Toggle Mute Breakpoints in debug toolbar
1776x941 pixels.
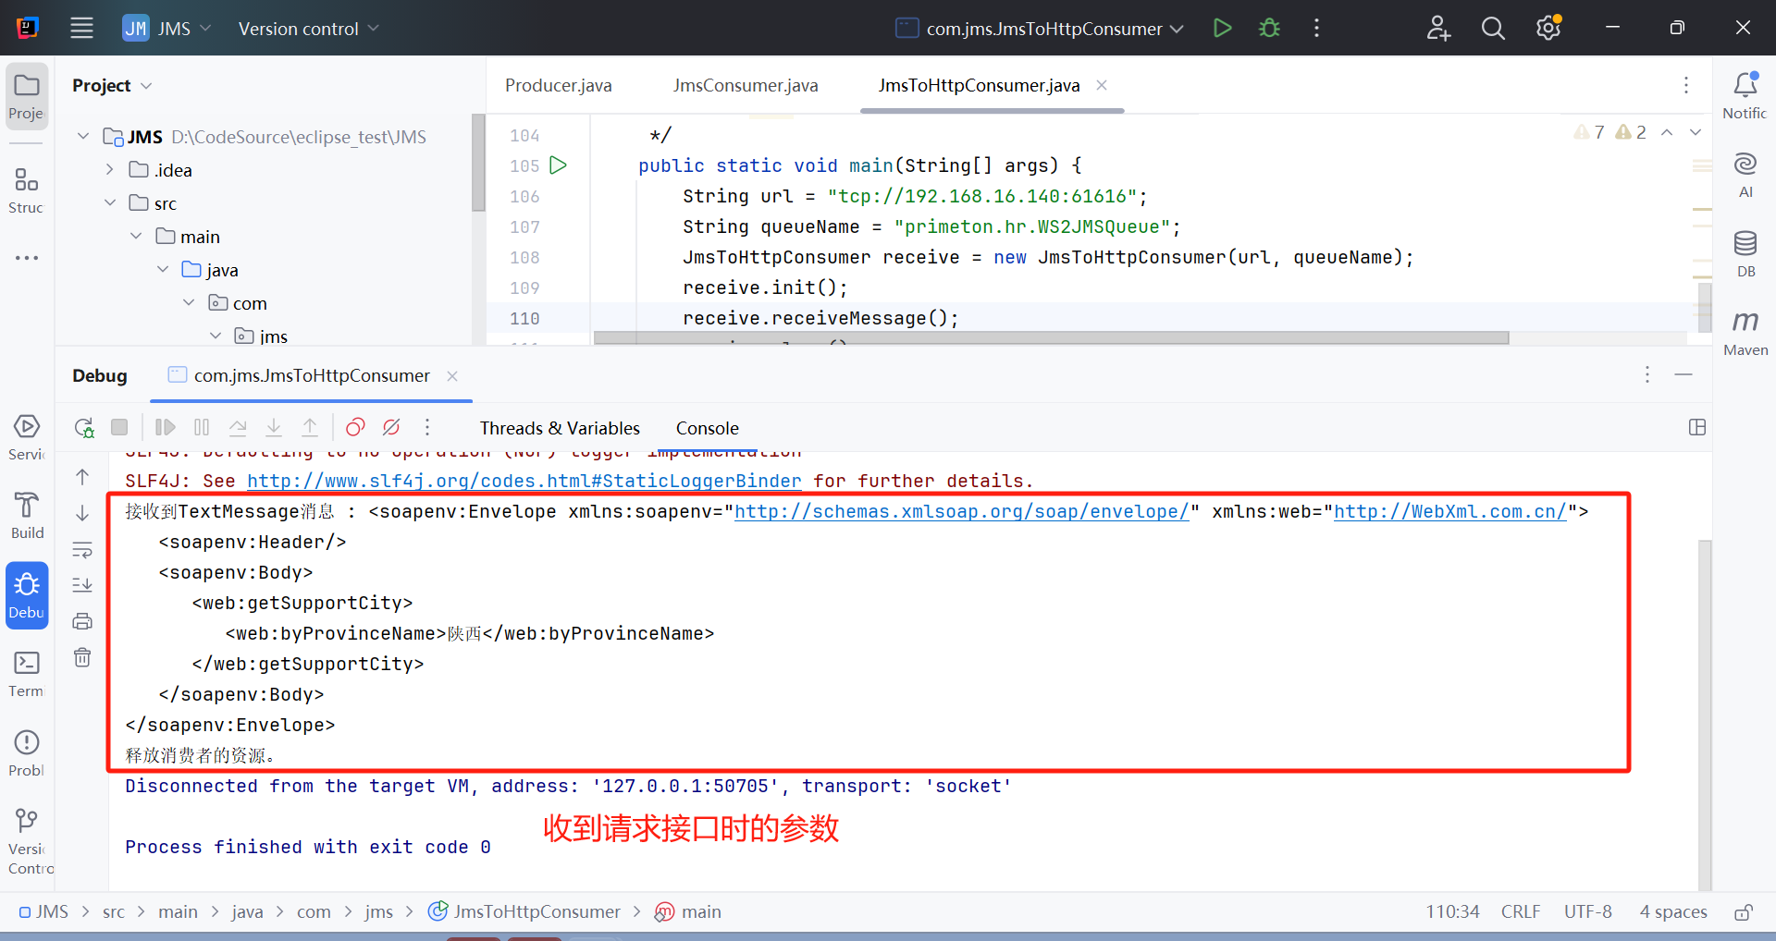(391, 428)
